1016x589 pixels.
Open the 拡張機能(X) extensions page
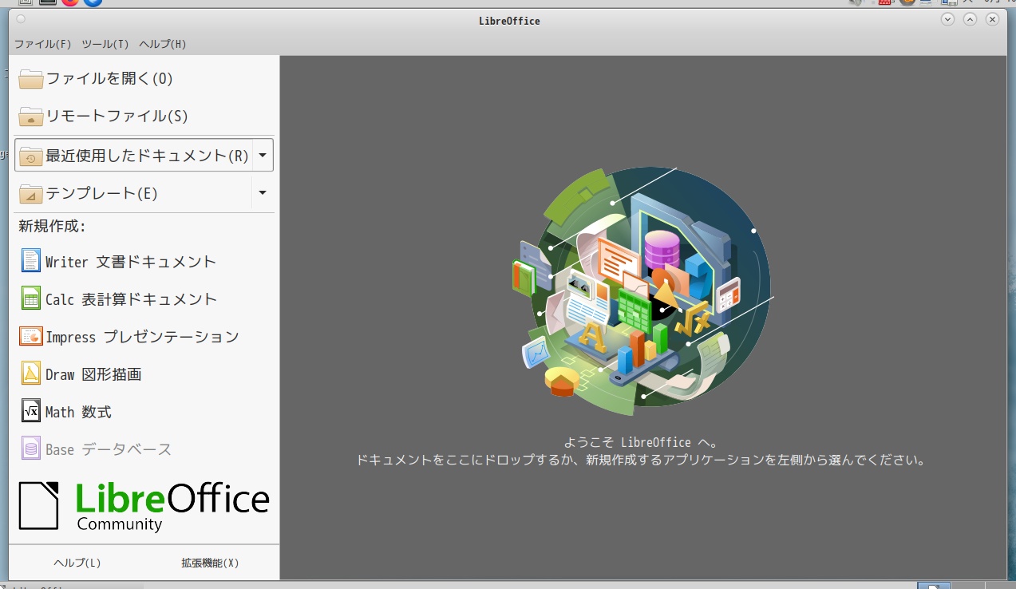[209, 563]
